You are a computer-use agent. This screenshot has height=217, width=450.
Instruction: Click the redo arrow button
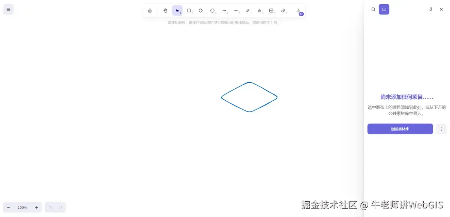[x=60, y=207]
